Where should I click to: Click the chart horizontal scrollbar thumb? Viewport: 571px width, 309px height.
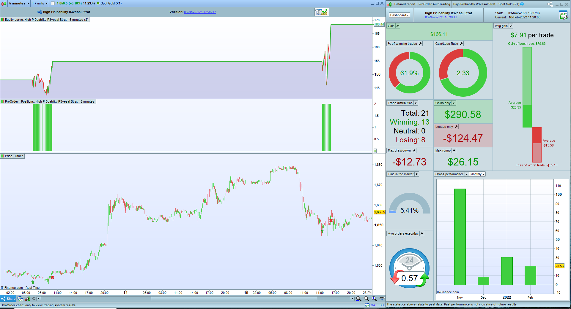point(234,299)
